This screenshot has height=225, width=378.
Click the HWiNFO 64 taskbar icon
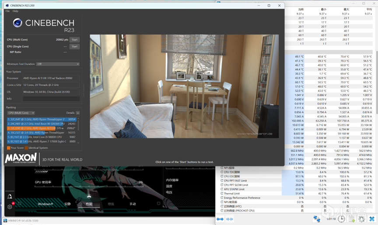pyautogui.click(x=5, y=221)
